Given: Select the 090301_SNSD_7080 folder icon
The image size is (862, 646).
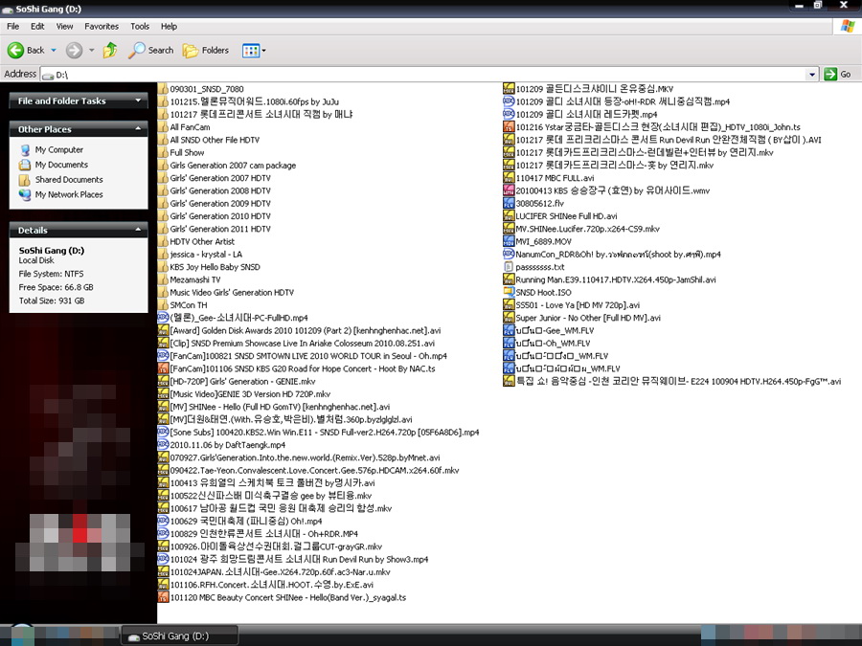Looking at the screenshot, I should point(163,88).
